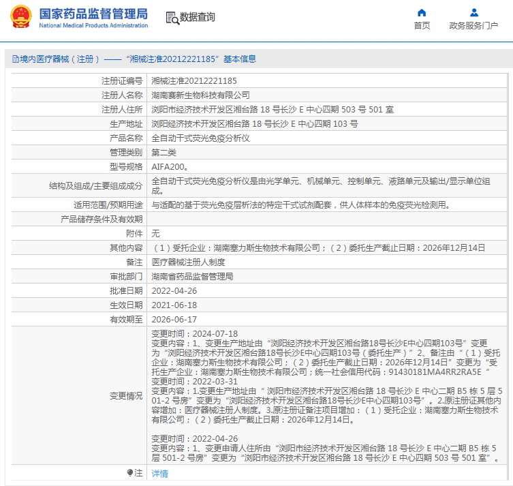
Task: Click the approval authority 湖南省药品监督管理局
Action: click(192, 277)
